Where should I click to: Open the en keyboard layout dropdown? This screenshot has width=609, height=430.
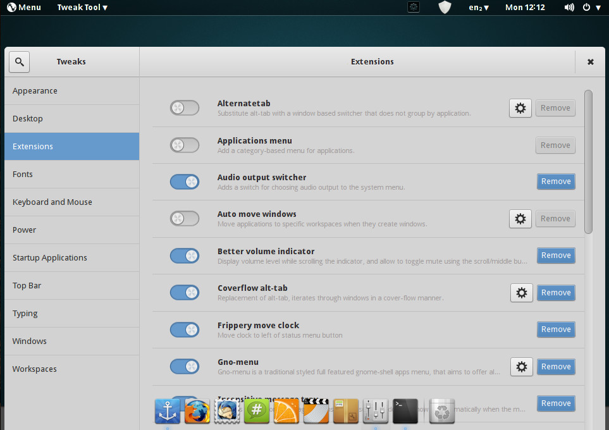click(x=478, y=8)
